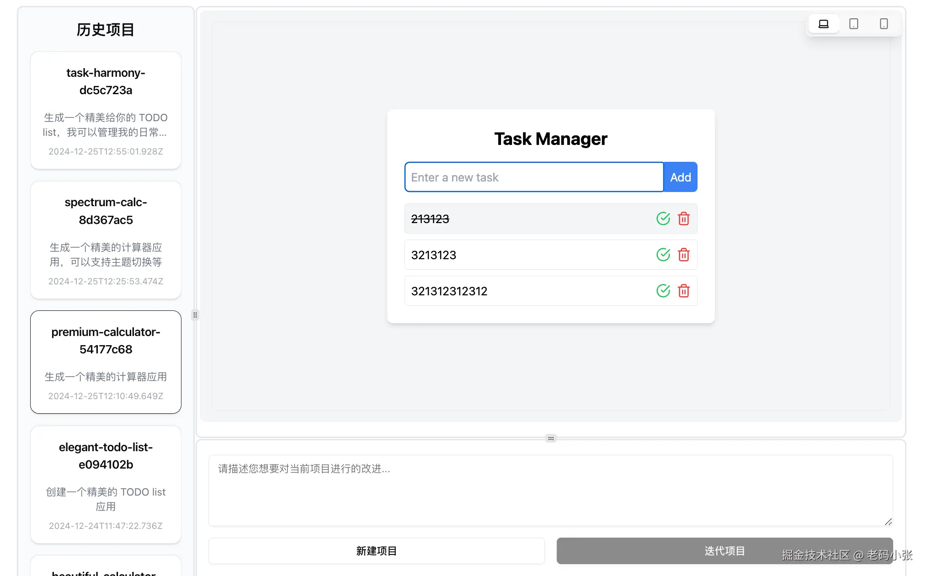Focus the Enter a new task field

[533, 177]
